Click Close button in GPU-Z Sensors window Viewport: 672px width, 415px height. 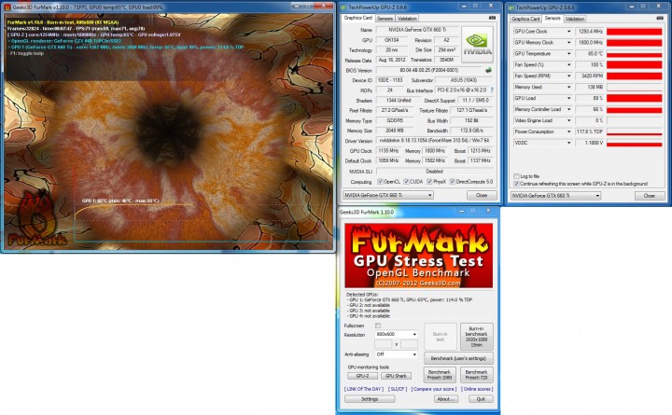(650, 196)
